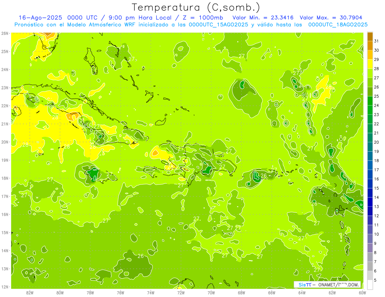Click the color bar scale label '8'

coord(376,252)
